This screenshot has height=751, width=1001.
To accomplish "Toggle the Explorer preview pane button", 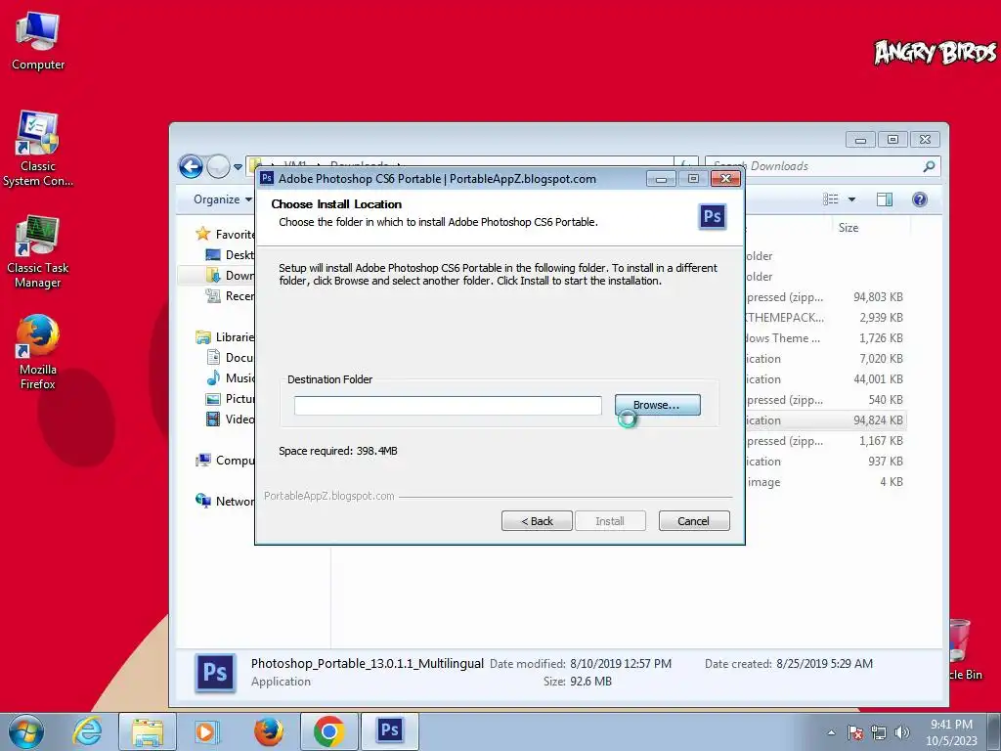I will (x=885, y=199).
